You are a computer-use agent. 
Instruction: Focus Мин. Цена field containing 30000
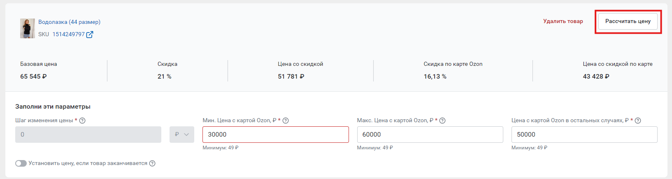276,135
